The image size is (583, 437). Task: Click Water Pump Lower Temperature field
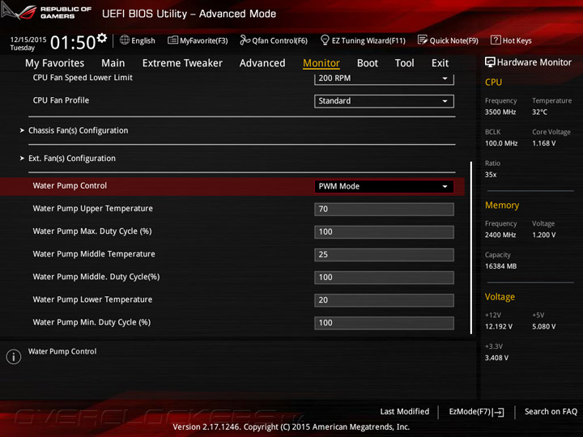tap(384, 300)
